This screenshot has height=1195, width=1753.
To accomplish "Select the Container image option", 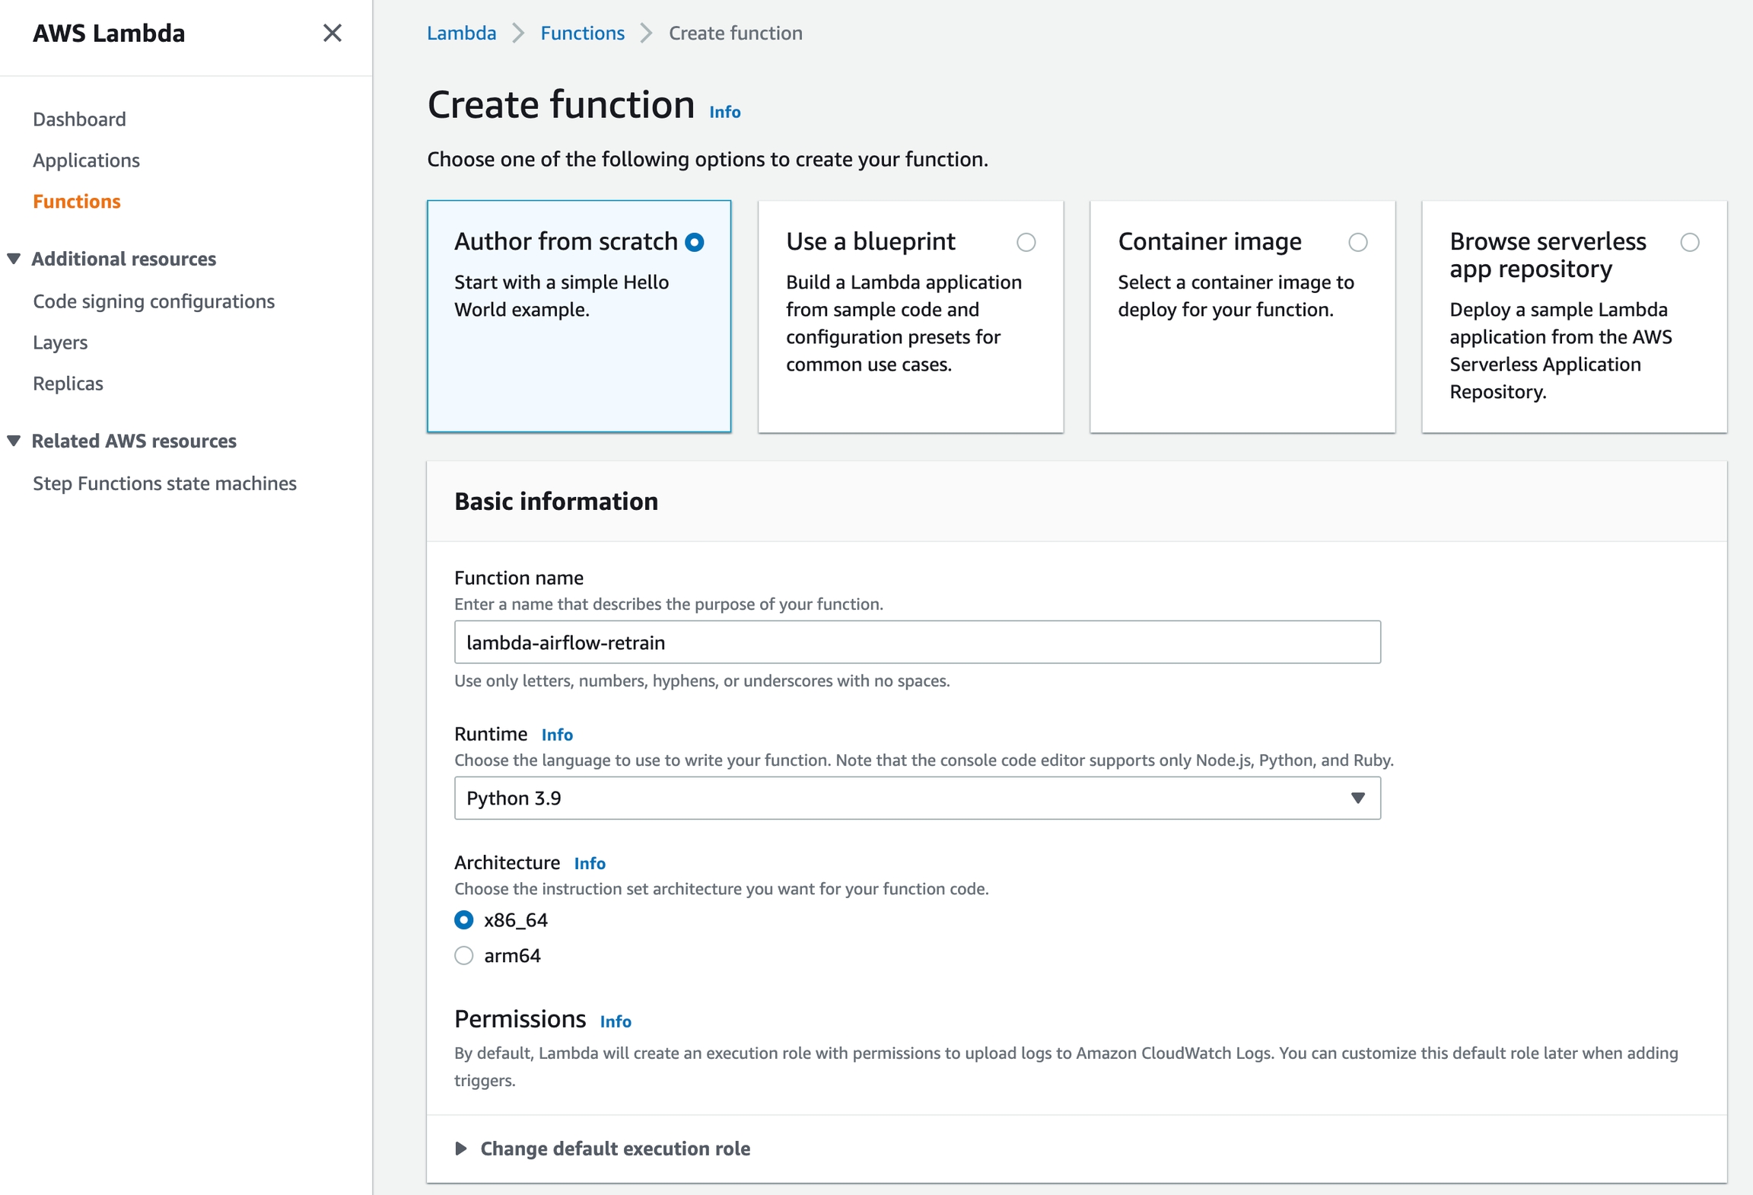I will click(x=1357, y=242).
